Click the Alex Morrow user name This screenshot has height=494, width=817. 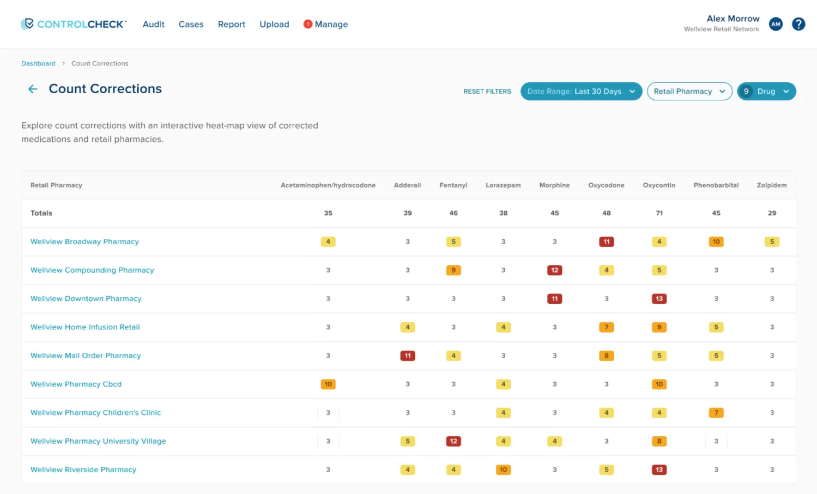tap(733, 19)
